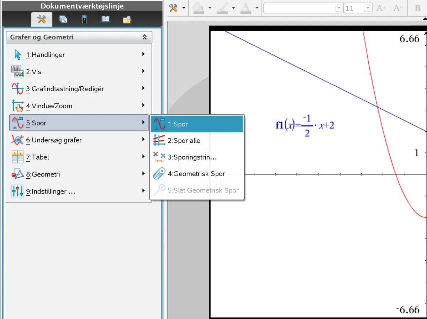Click the 6.66 axis maximum label

coord(410,38)
